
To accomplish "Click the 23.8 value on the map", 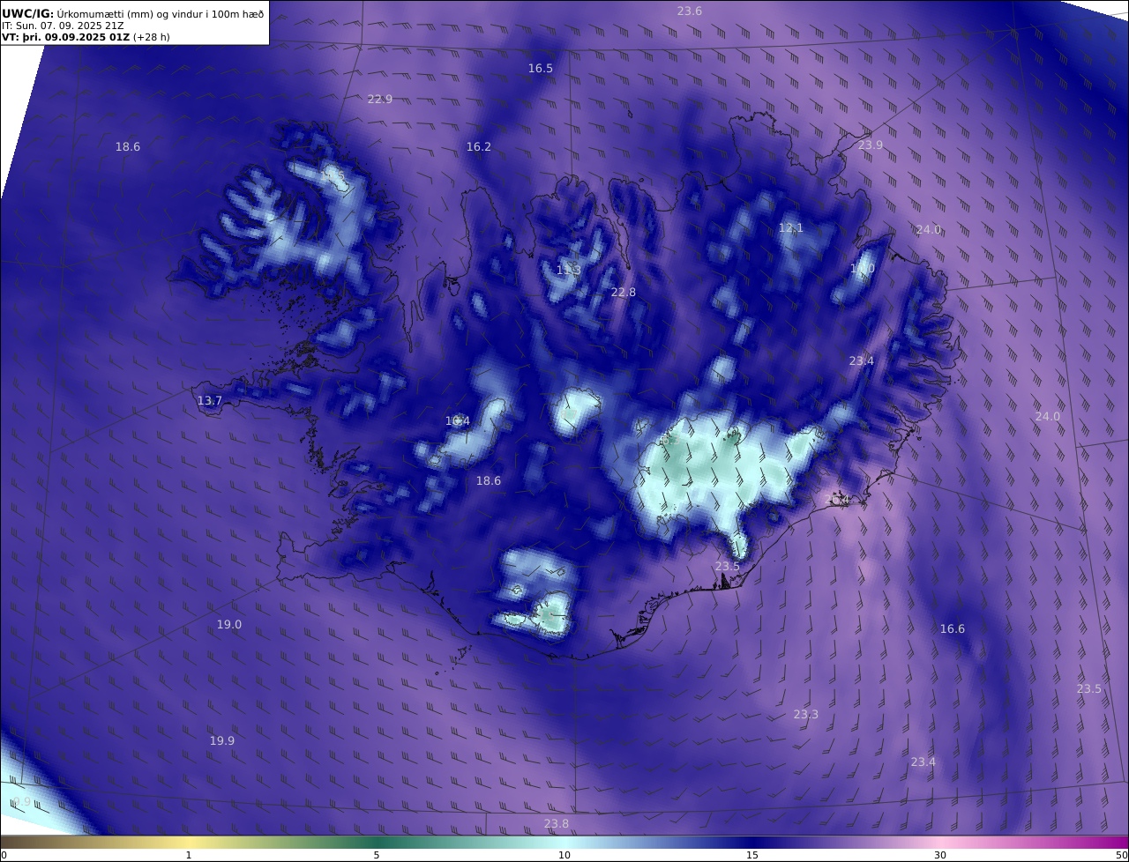I will pos(557,824).
